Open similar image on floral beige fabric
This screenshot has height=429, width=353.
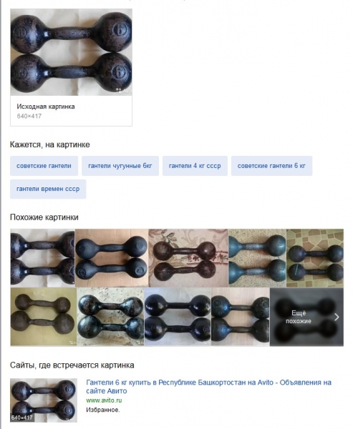click(188, 257)
